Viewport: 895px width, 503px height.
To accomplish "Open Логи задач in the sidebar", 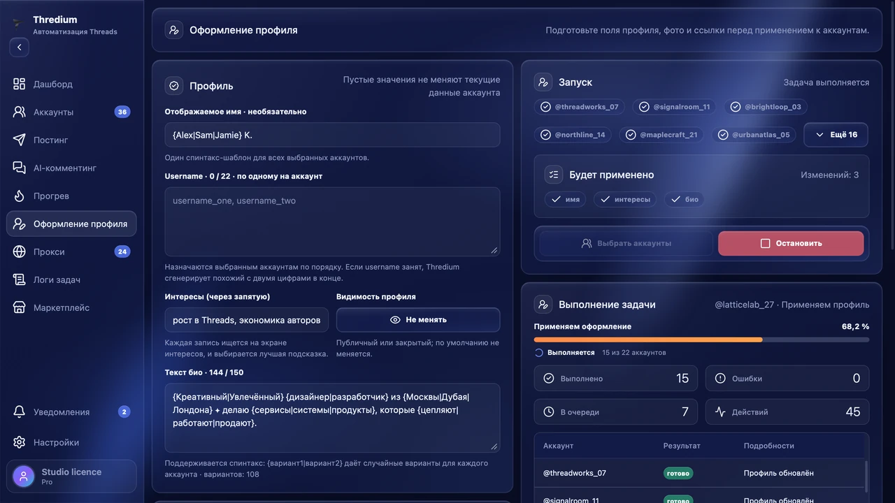I will point(71,279).
